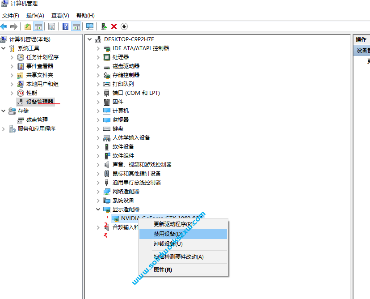Expand the 网络适配器 device category
The width and height of the screenshot is (370, 299).
pyautogui.click(x=98, y=192)
